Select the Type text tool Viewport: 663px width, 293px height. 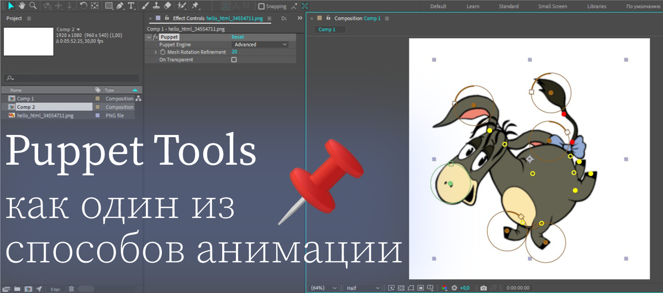click(x=130, y=6)
